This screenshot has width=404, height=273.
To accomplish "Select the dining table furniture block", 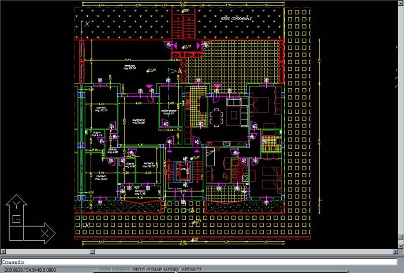I will click(217, 117).
